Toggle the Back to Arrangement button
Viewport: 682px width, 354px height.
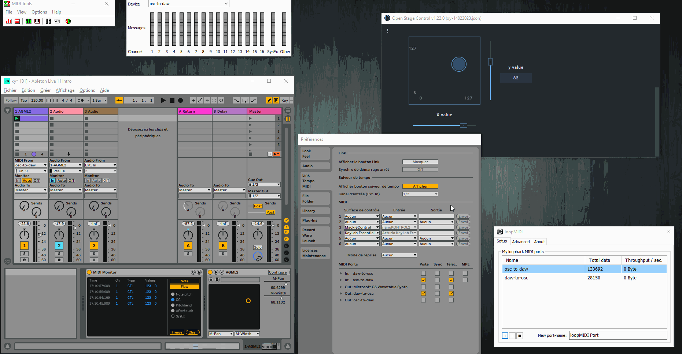pos(277,154)
